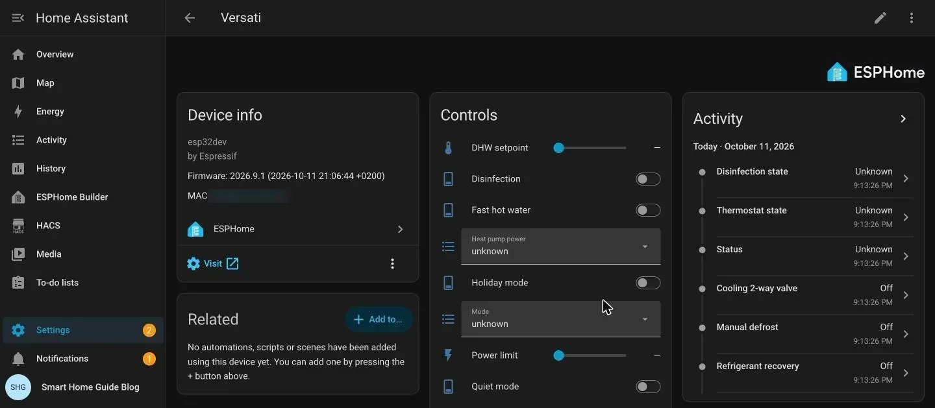Click the list icon beside Heat pump power
The image size is (935, 408).
[448, 246]
